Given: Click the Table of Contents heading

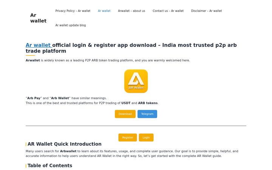Looking at the screenshot, I should click(50, 165).
